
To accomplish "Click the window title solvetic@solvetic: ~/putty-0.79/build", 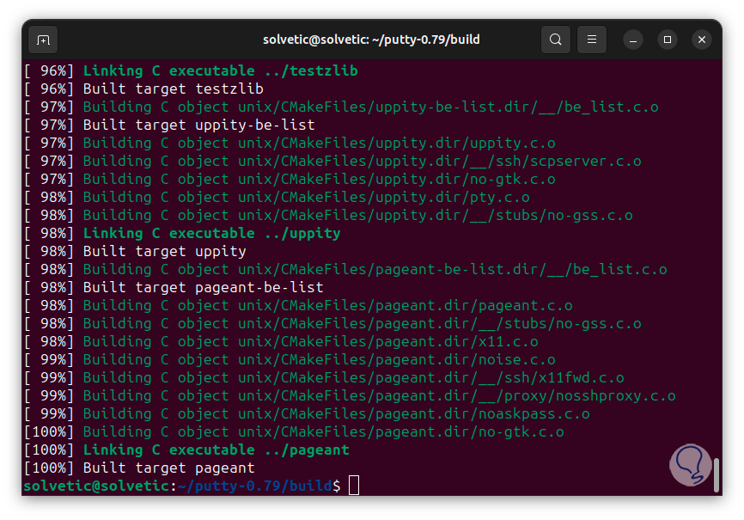I will (371, 40).
